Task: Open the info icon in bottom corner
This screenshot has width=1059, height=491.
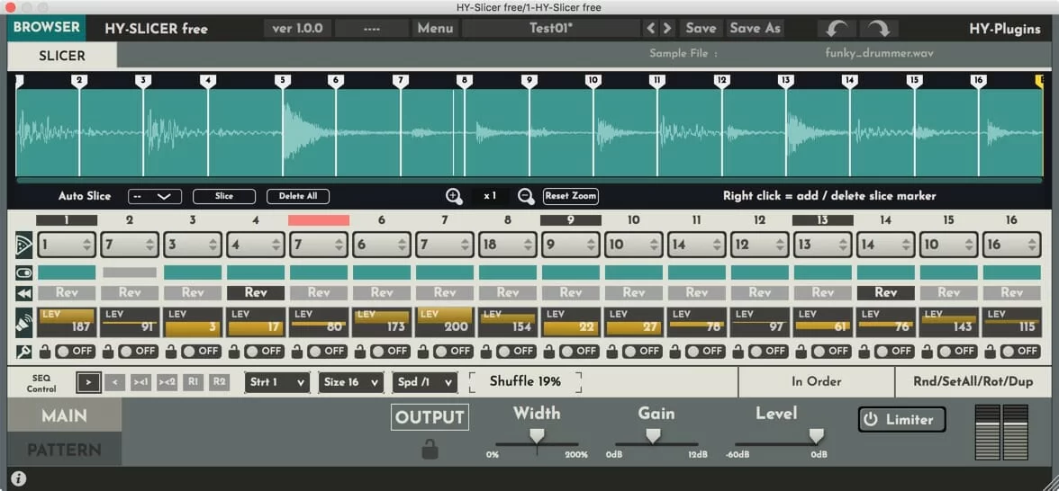Action: coord(18,479)
